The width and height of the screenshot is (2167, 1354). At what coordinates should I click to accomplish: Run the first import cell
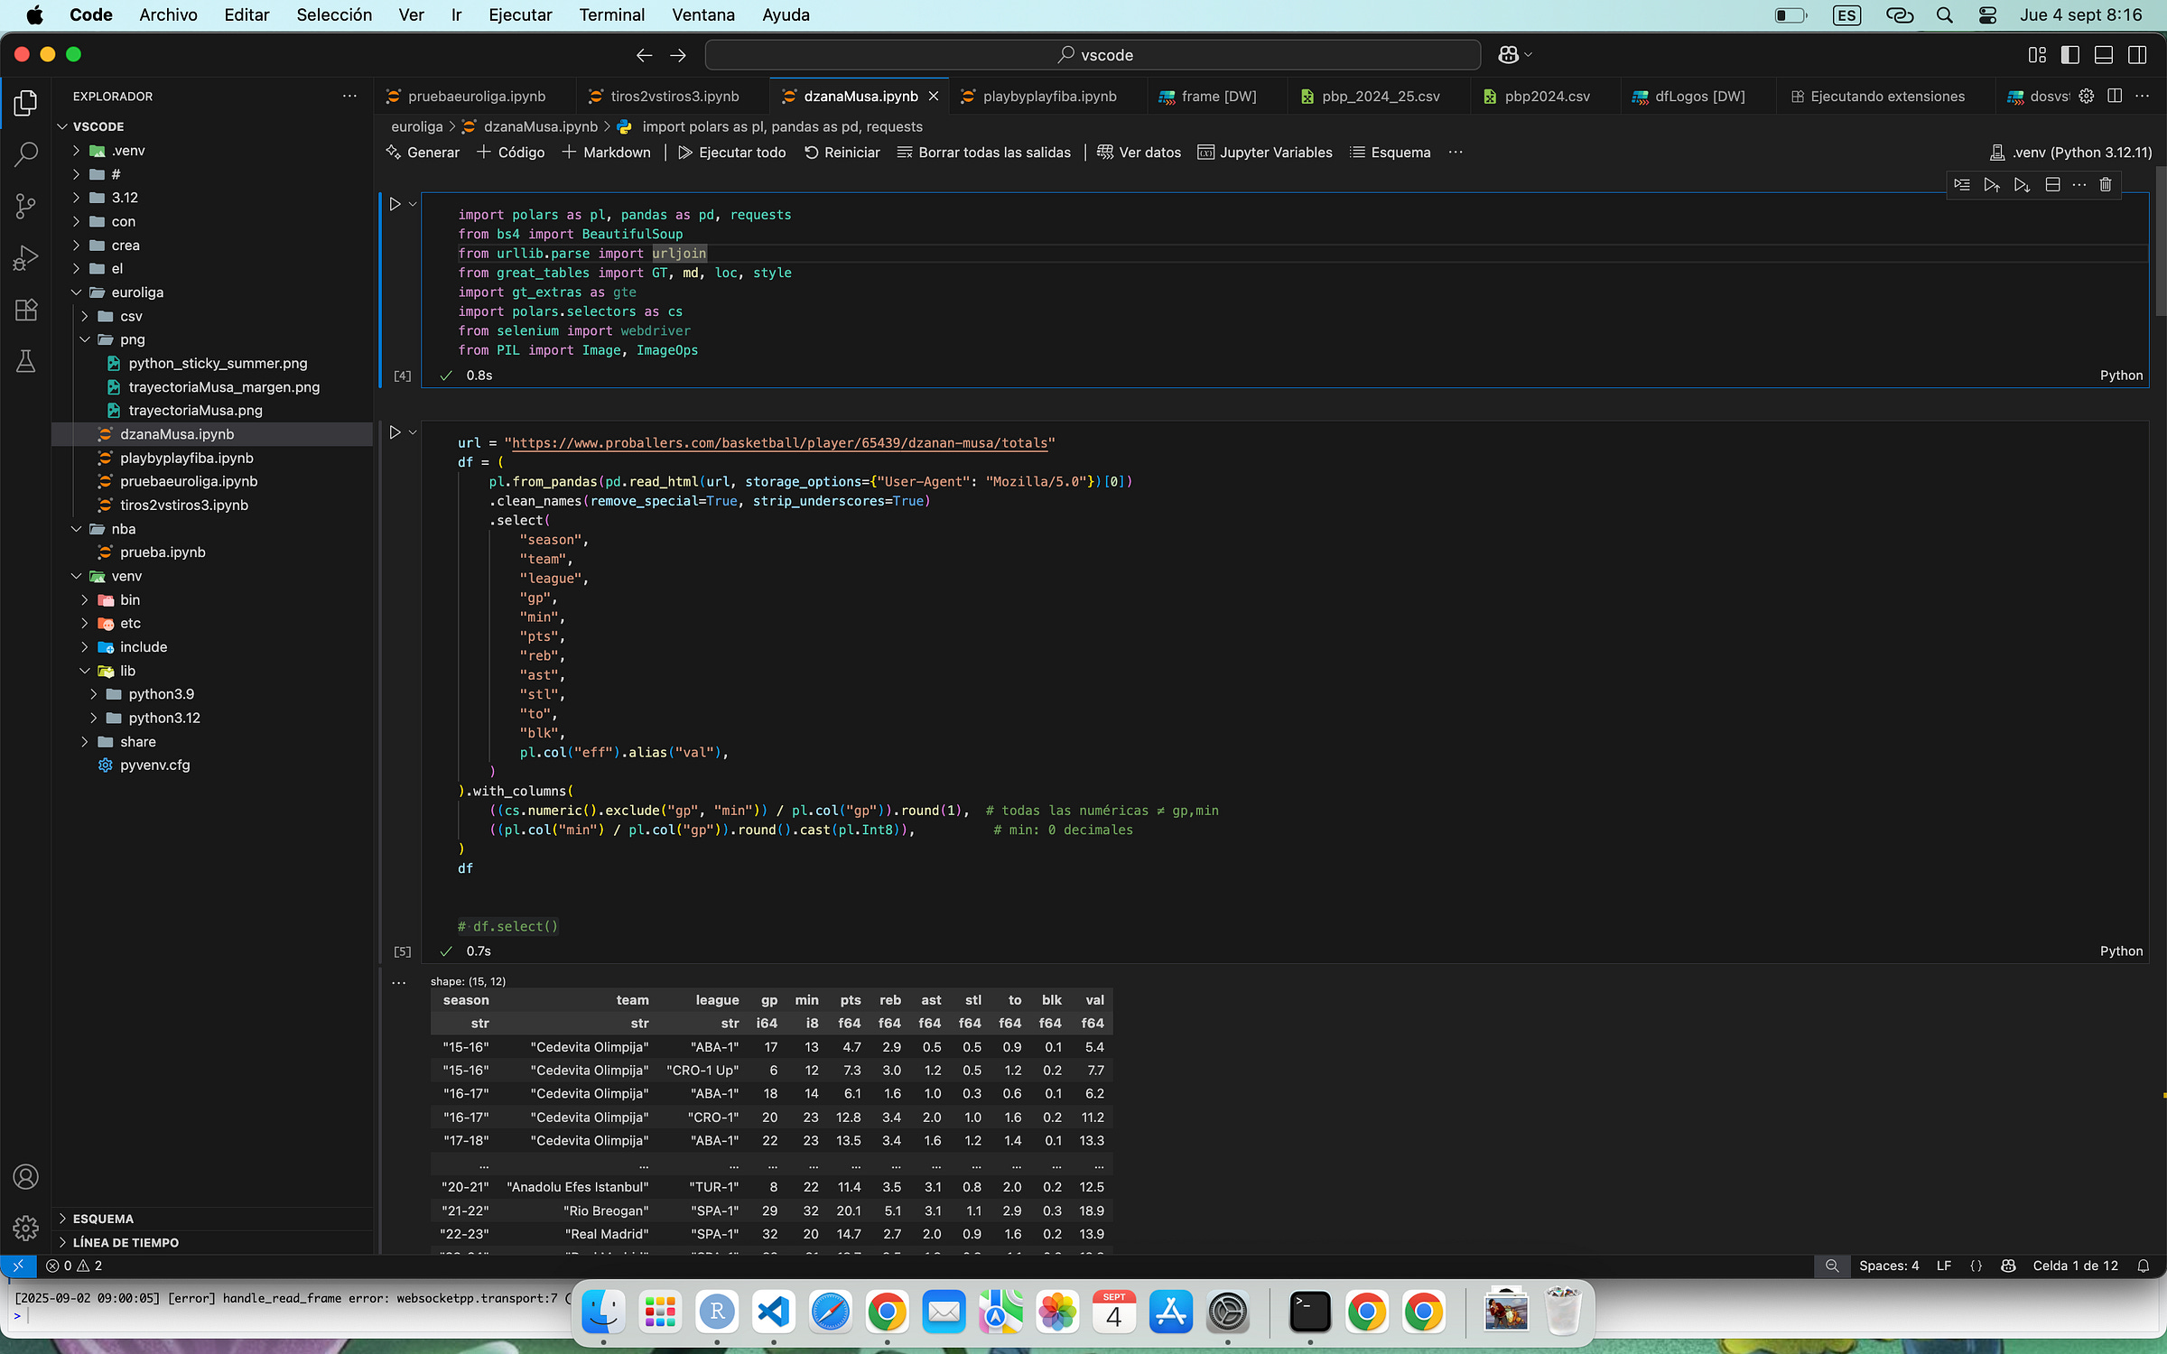point(395,204)
